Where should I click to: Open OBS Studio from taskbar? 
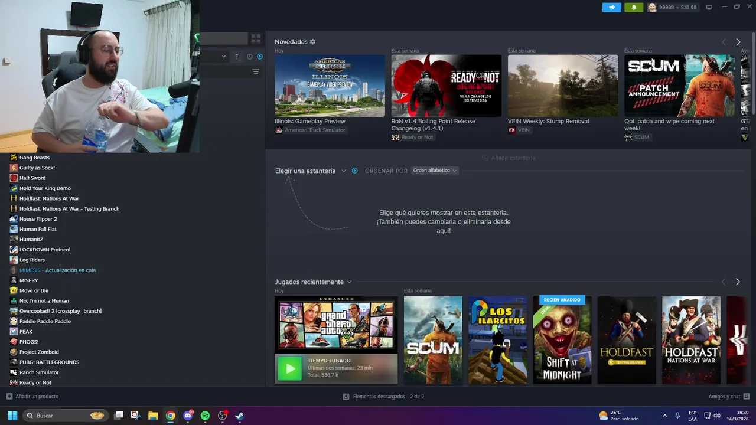tap(222, 416)
